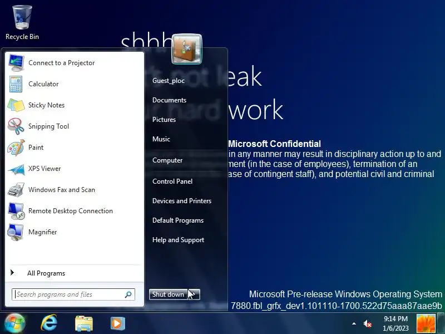Open Computer from Start menu
Viewport: 445px width, 334px height.
pos(167,160)
